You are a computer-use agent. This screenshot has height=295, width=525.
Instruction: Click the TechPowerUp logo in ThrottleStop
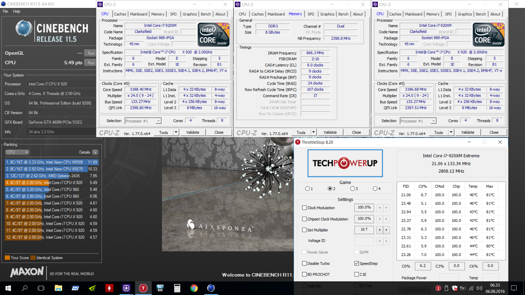345,163
